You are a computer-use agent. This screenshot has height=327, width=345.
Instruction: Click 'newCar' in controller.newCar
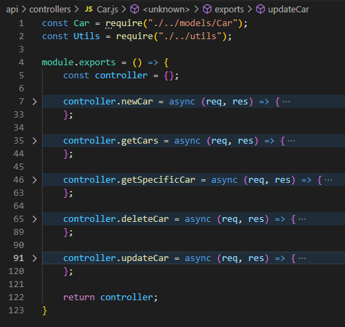[137, 102]
